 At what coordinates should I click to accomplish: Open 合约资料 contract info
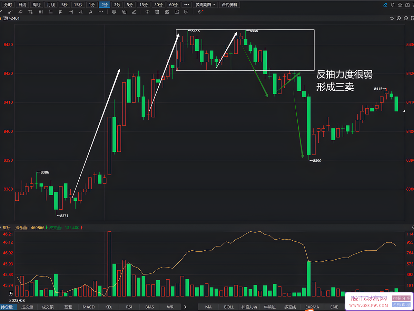(230, 5)
